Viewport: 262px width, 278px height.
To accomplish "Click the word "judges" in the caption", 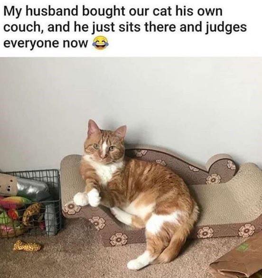I will pyautogui.click(x=226, y=28).
